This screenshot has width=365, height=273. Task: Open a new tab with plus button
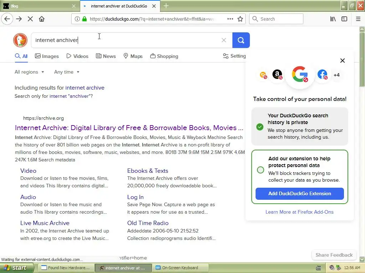166,6
